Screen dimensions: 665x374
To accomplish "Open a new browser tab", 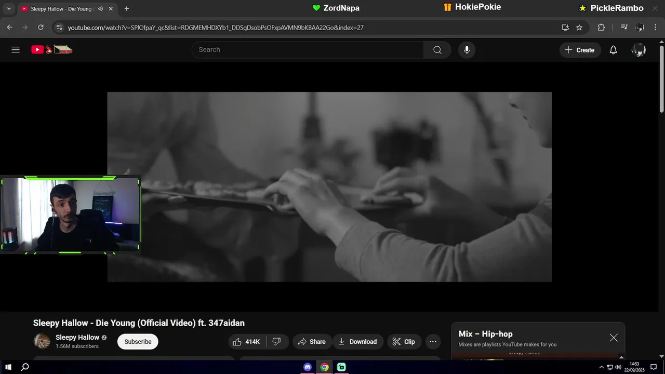I will pos(126,9).
